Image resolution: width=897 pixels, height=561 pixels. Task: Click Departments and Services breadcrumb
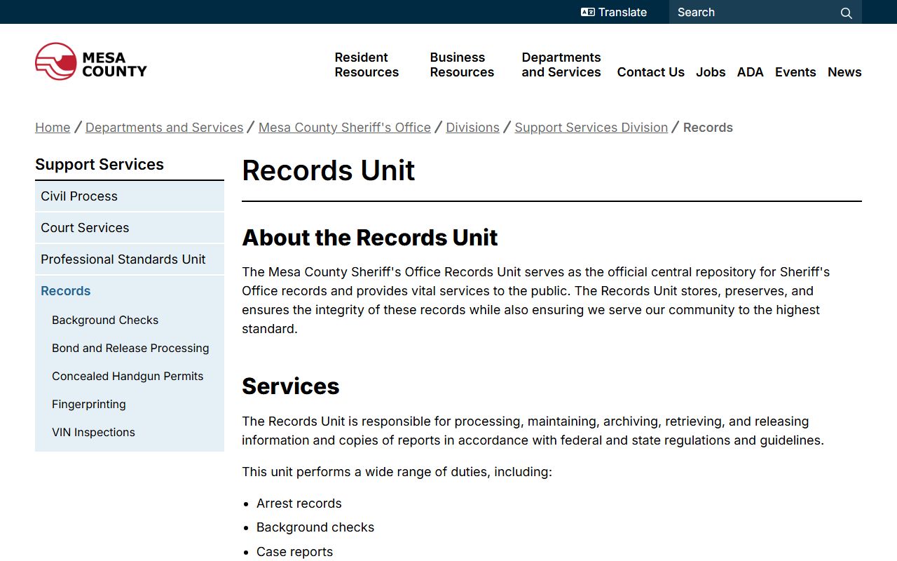tap(164, 128)
